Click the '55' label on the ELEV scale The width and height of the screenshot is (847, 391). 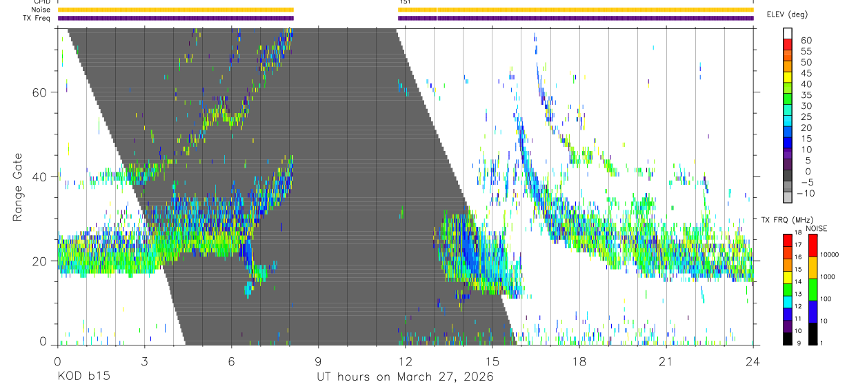pyautogui.click(x=806, y=51)
